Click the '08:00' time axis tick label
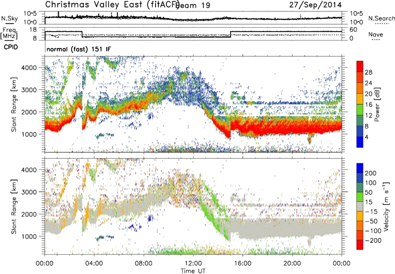 click(x=144, y=263)
